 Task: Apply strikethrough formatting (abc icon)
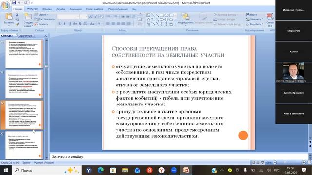tap(75, 24)
